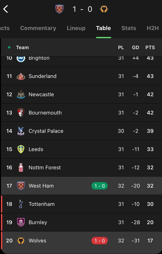This screenshot has height=254, width=162.
Task: Tap the GD column header
Action: (136, 47)
